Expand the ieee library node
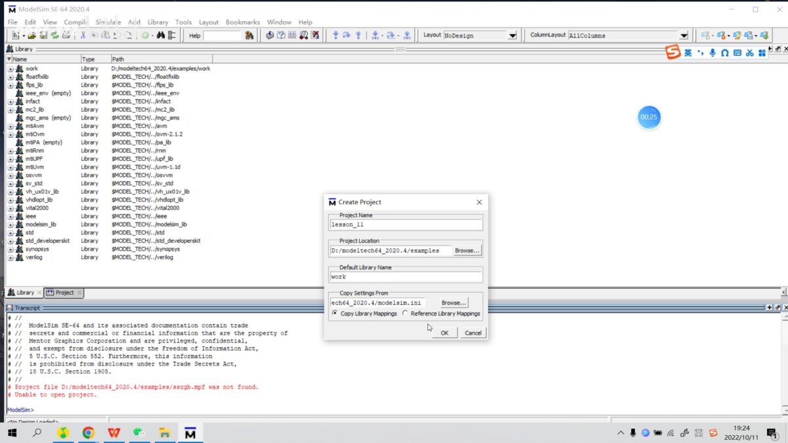Image resolution: width=788 pixels, height=443 pixels. click(x=11, y=216)
